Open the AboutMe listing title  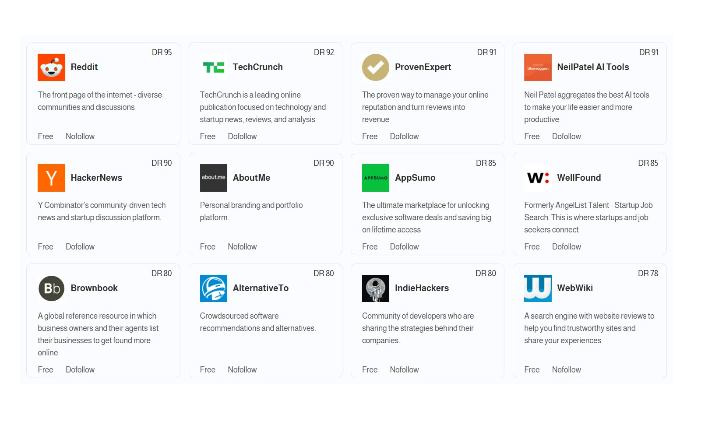click(x=251, y=178)
